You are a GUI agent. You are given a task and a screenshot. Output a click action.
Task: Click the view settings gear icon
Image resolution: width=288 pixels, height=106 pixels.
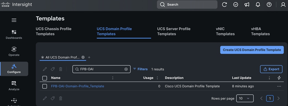tap(83, 57)
